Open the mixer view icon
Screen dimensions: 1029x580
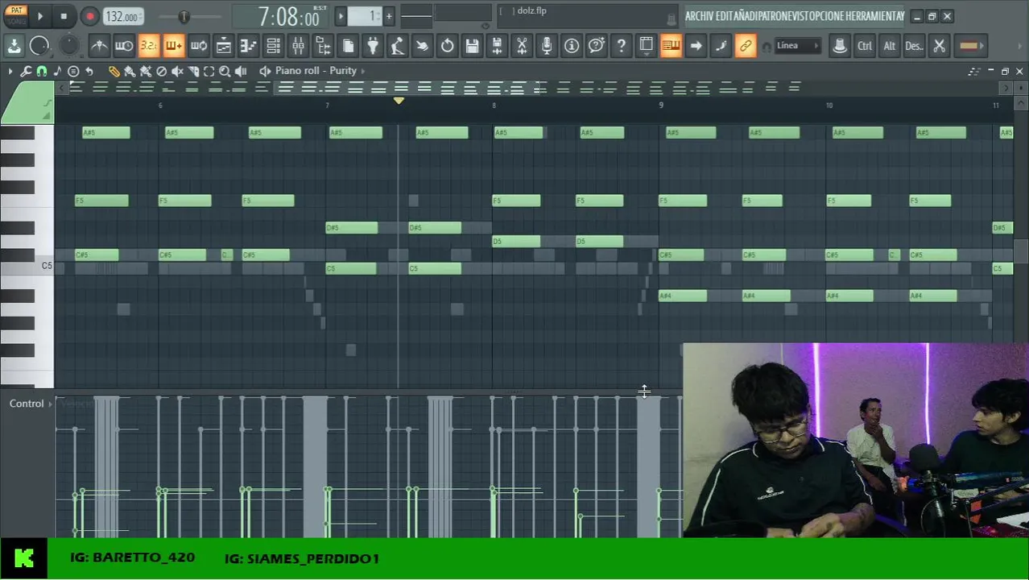click(x=298, y=46)
